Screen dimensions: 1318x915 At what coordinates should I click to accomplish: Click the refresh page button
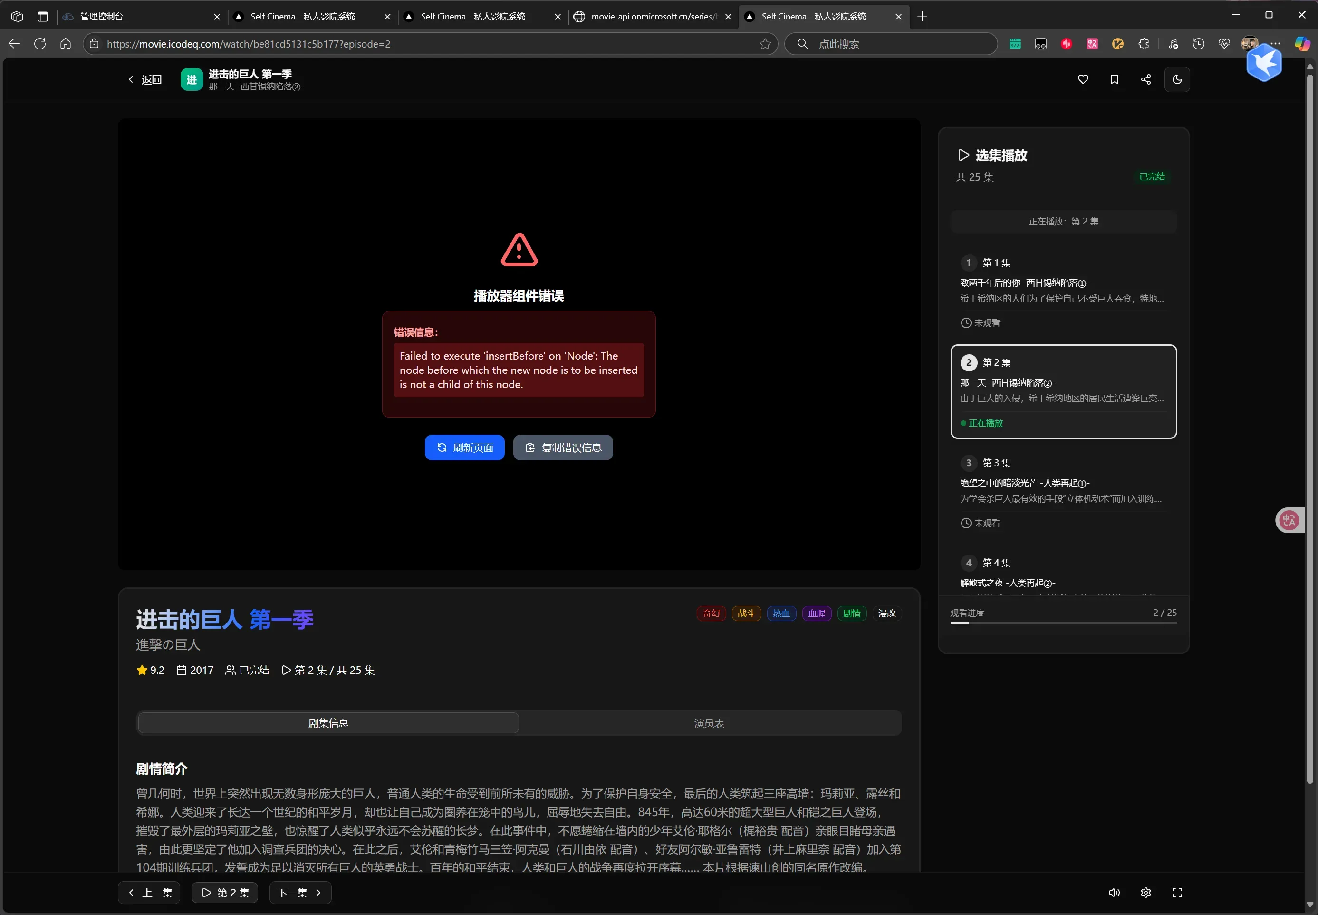464,448
